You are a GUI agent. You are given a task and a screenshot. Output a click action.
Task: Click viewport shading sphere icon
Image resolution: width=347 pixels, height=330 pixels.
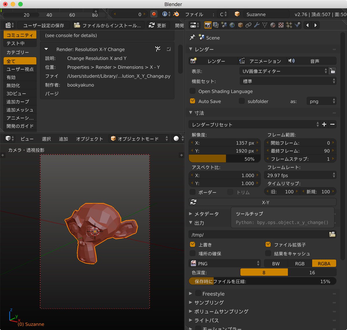pyautogui.click(x=176, y=139)
